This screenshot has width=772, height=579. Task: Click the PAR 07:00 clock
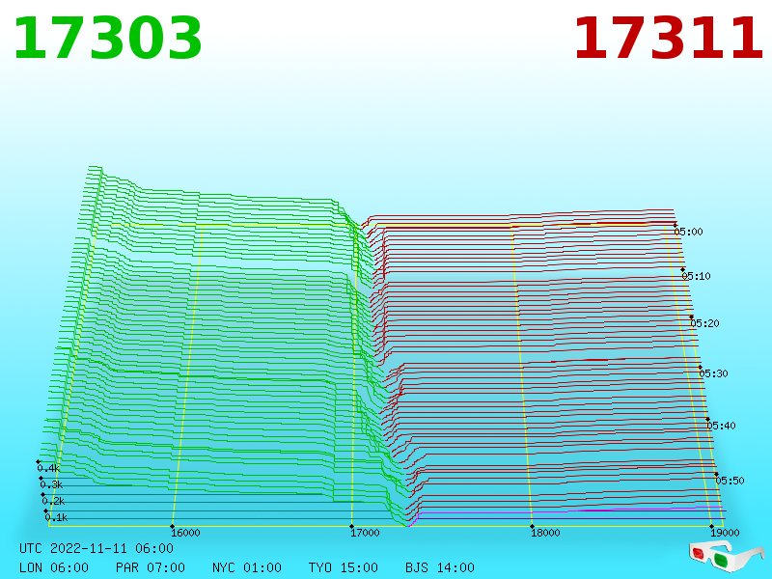151,567
